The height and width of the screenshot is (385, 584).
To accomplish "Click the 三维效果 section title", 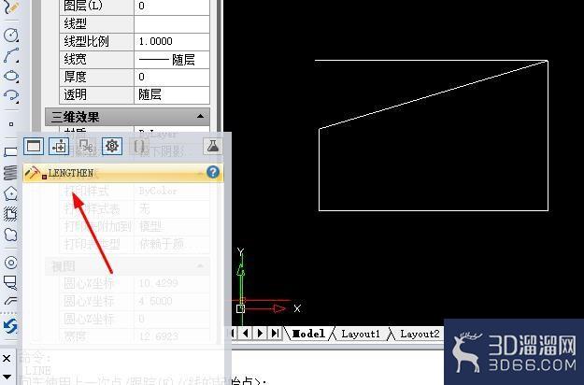I will (x=76, y=117).
